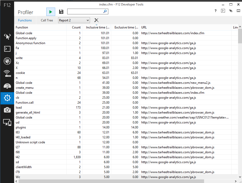The height and width of the screenshot is (183, 242).
Task: Close Report 2 with the X icon
Action: [x=96, y=20]
